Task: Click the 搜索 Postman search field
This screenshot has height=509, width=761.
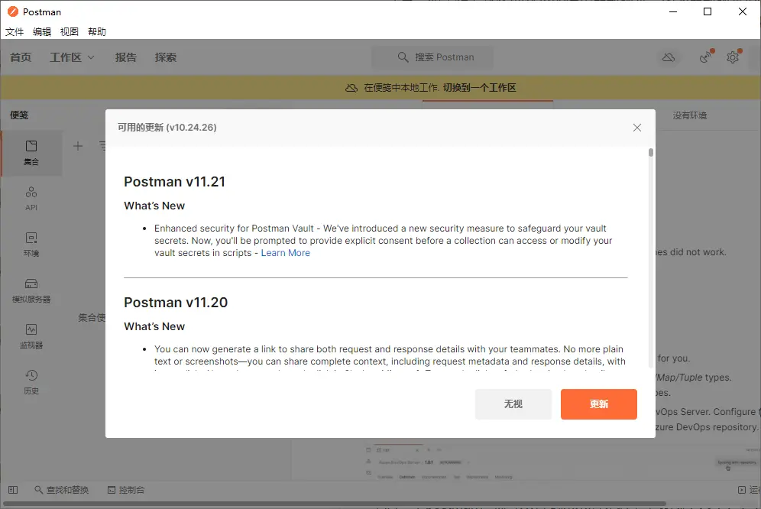Action: [x=433, y=57]
